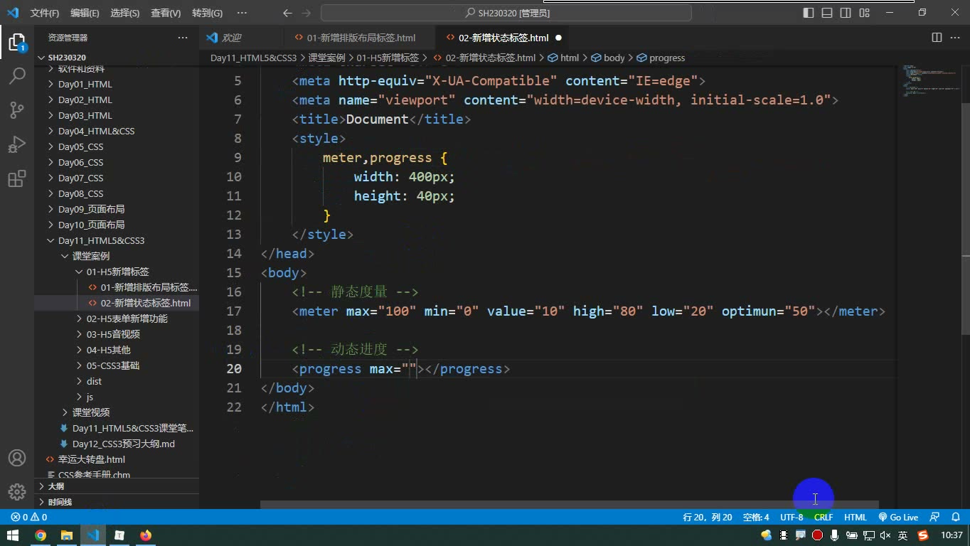970x546 pixels.
Task: Go back using the title bar arrow
Action: 287,13
